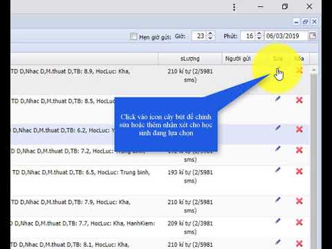Remove the row with TB: 7.2
This screenshot has width=332, height=249.
click(x=299, y=150)
